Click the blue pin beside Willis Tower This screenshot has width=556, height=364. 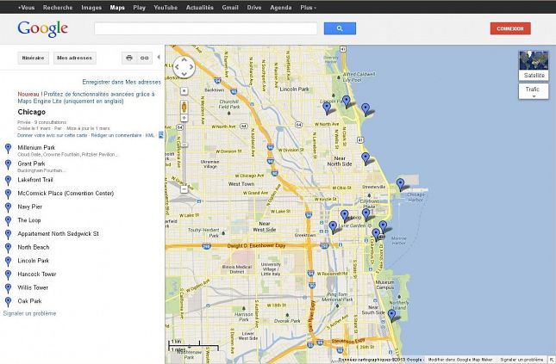click(8, 287)
